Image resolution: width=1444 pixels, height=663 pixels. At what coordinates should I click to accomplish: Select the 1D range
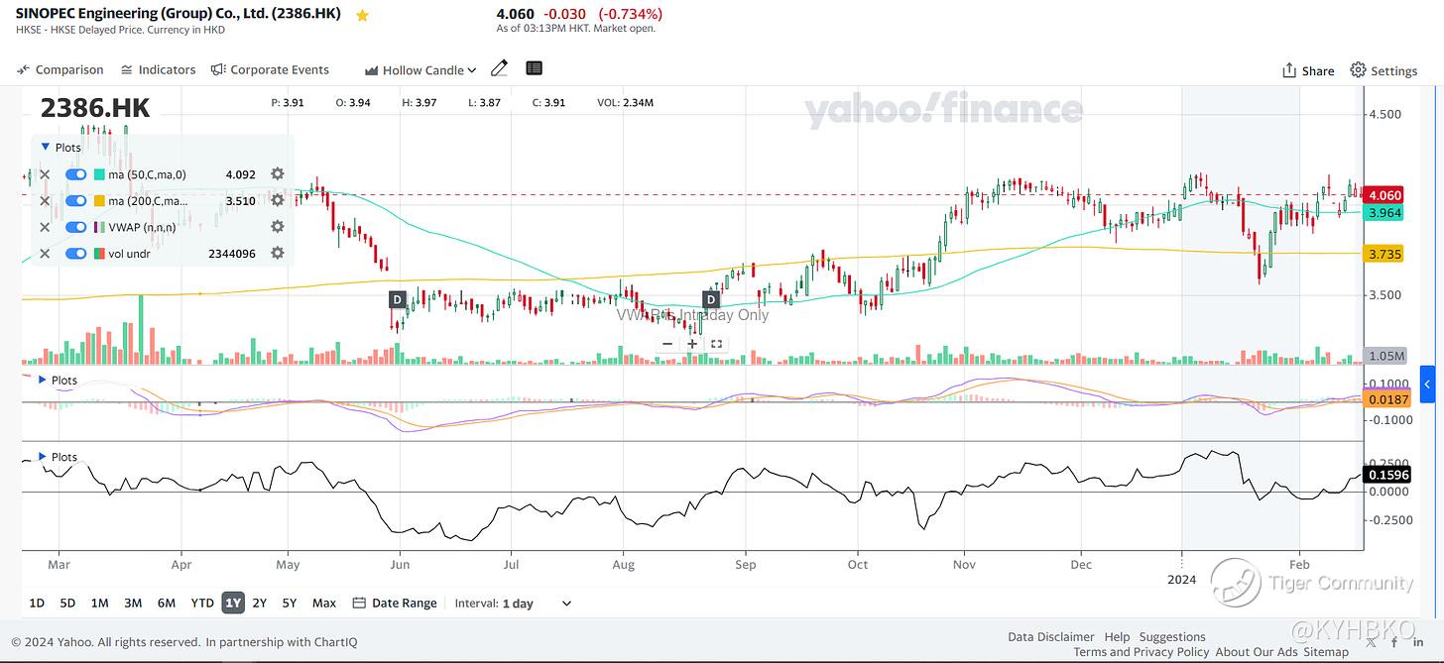pos(37,603)
